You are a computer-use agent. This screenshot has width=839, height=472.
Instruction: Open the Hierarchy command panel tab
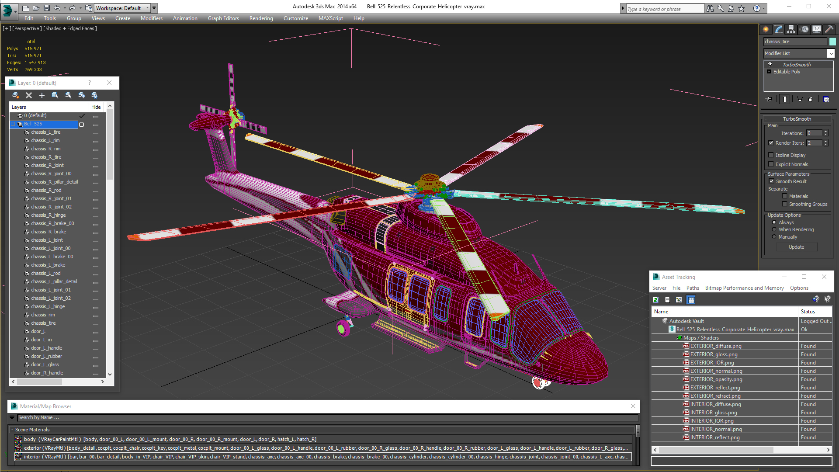pos(791,29)
